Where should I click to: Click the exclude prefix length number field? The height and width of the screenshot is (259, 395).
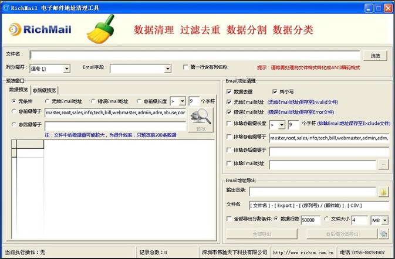tap(293, 125)
